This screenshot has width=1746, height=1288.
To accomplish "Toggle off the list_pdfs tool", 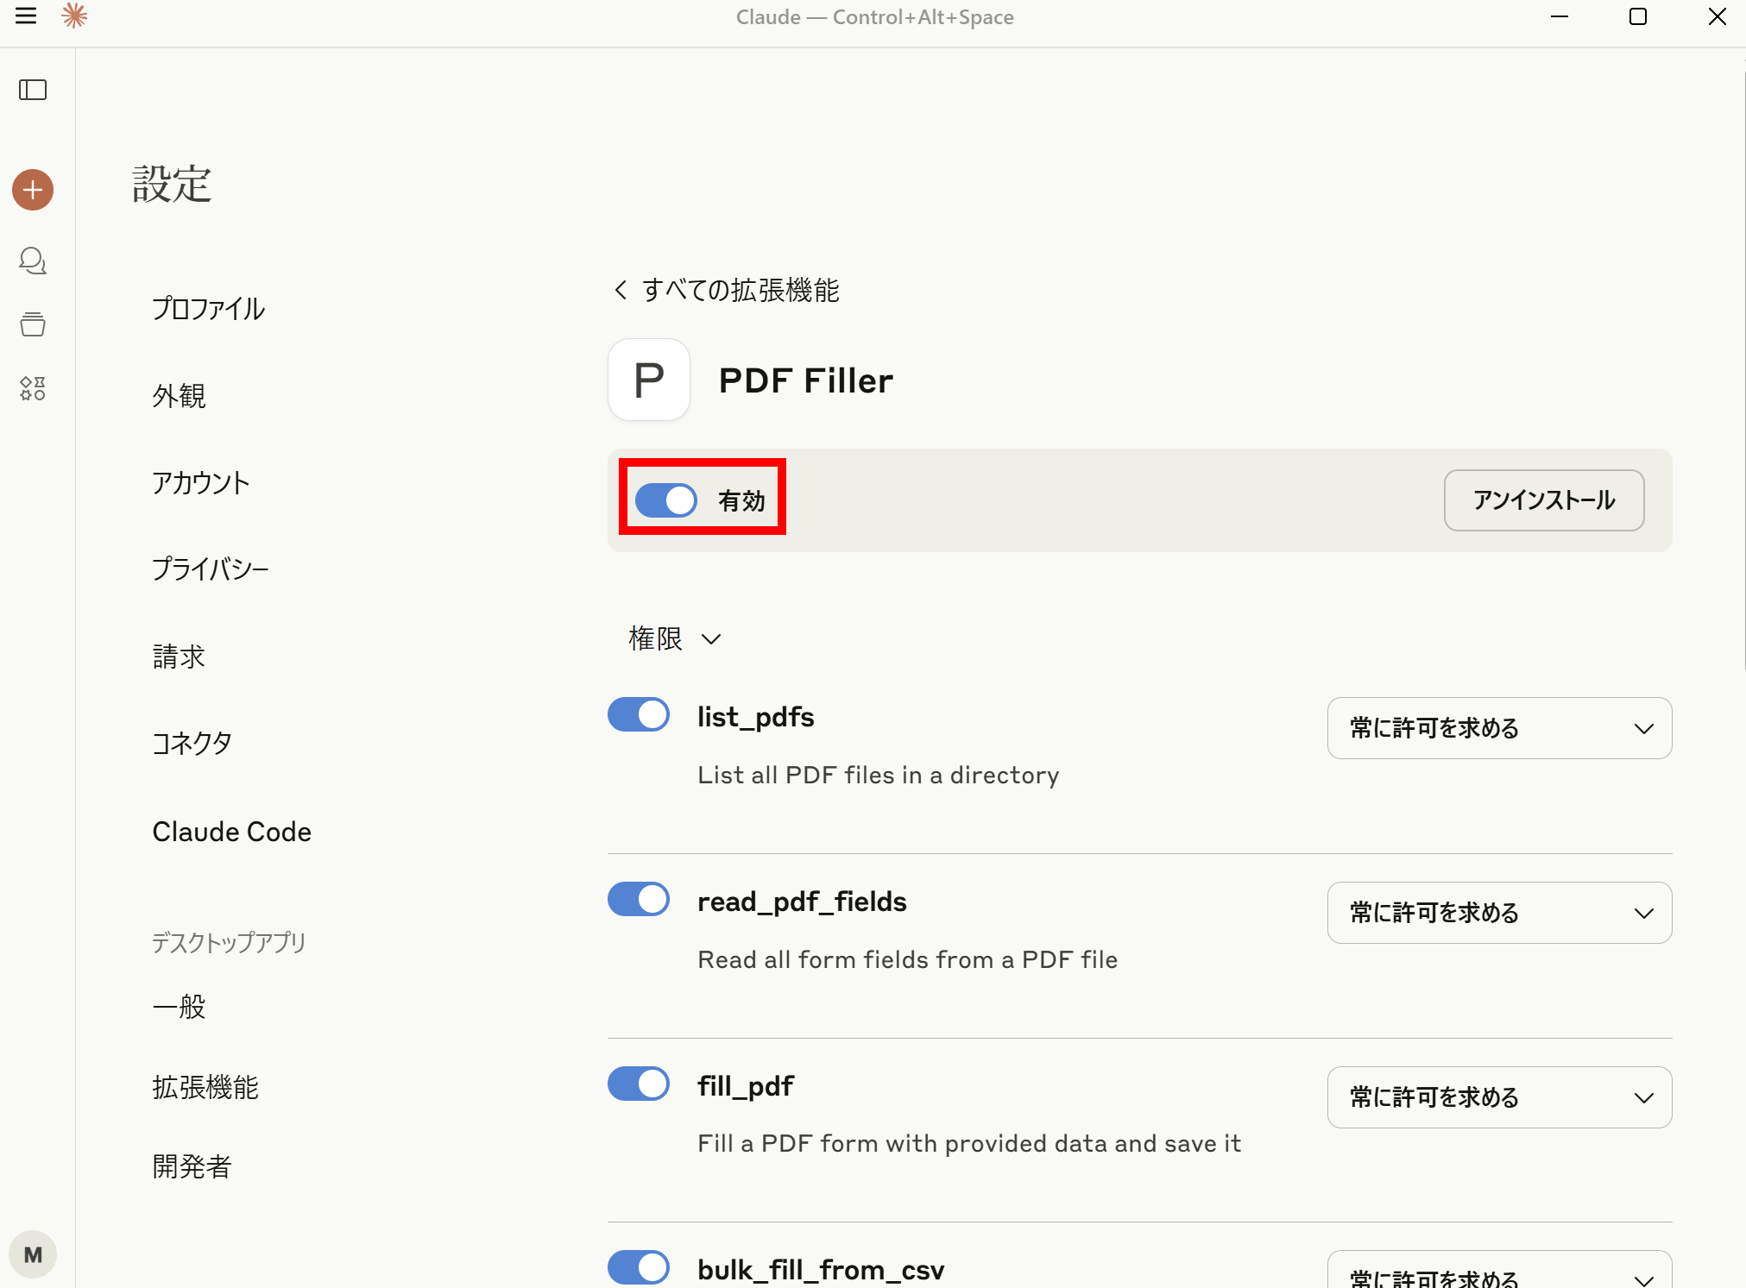I will click(x=639, y=715).
